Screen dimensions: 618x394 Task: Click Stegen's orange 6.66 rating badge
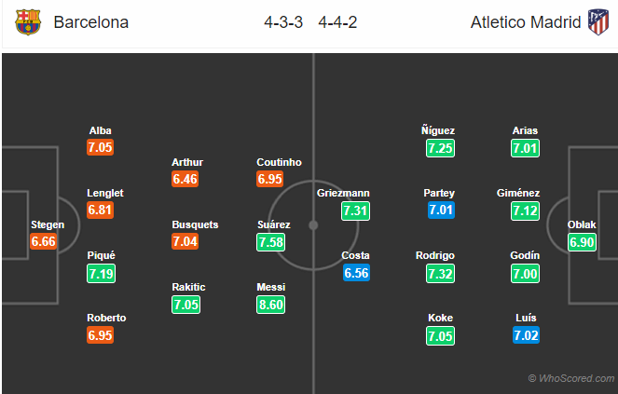tap(43, 241)
